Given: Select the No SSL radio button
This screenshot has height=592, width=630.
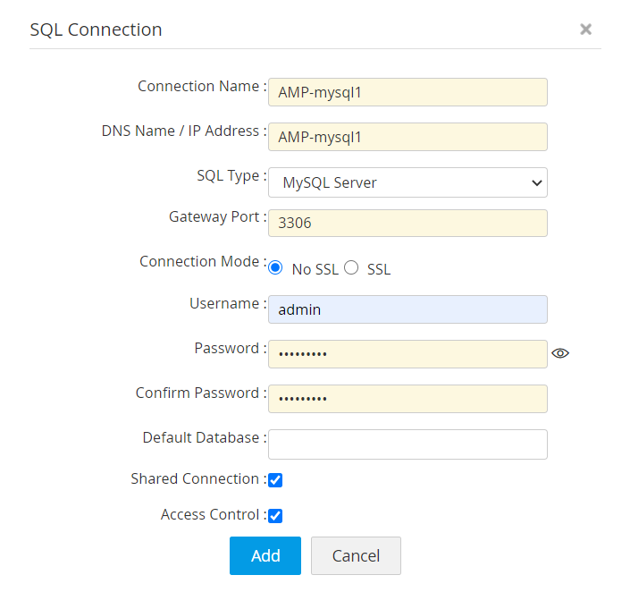Looking at the screenshot, I should (275, 268).
